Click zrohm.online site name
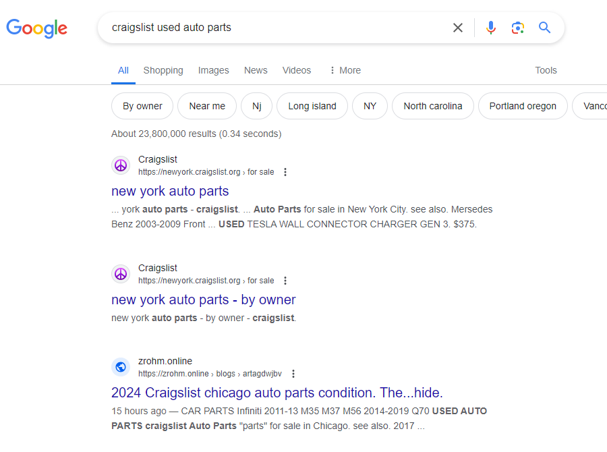607x452 pixels. tap(165, 361)
